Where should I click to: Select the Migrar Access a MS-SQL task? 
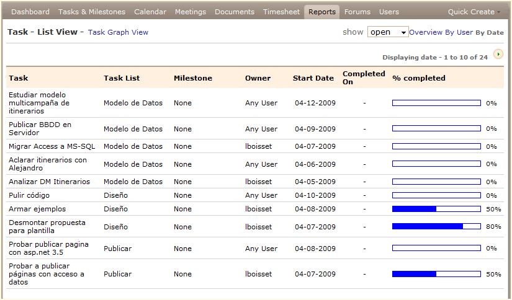pyautogui.click(x=52, y=146)
